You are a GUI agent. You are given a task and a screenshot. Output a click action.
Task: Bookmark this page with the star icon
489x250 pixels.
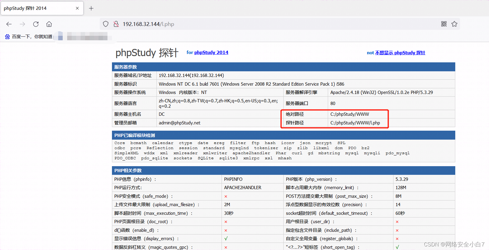454,24
